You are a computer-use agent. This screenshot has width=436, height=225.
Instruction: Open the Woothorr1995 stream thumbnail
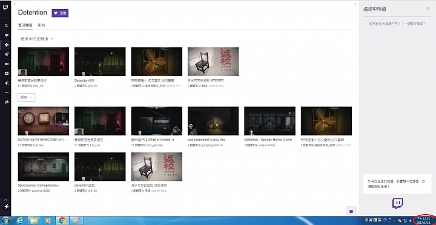44,166
